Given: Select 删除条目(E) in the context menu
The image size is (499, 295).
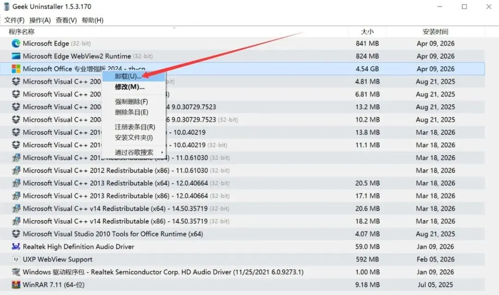Looking at the screenshot, I should (134, 112).
